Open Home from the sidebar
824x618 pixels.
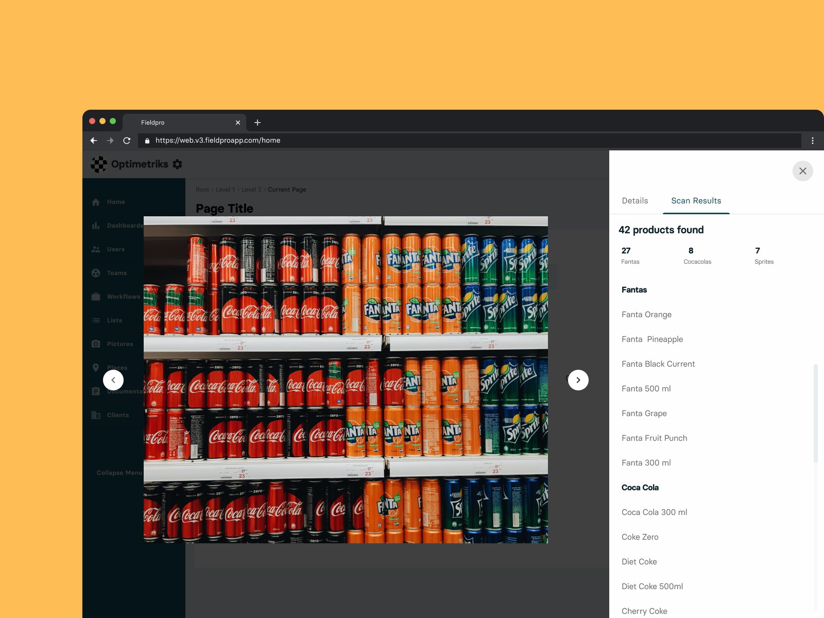(x=116, y=202)
